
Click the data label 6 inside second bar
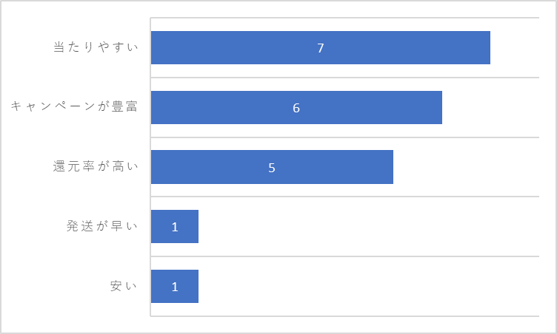pyautogui.click(x=296, y=108)
